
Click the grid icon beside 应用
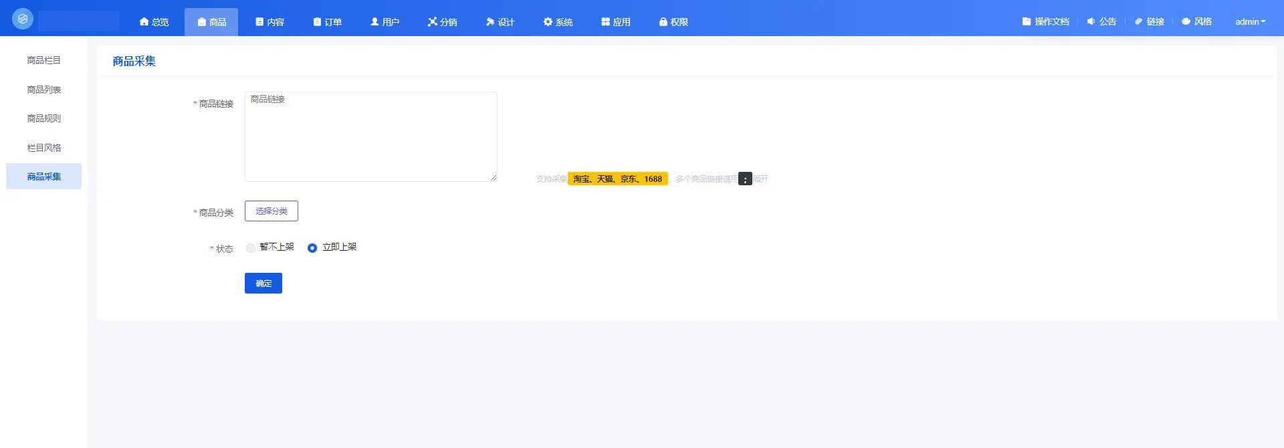[x=605, y=22]
